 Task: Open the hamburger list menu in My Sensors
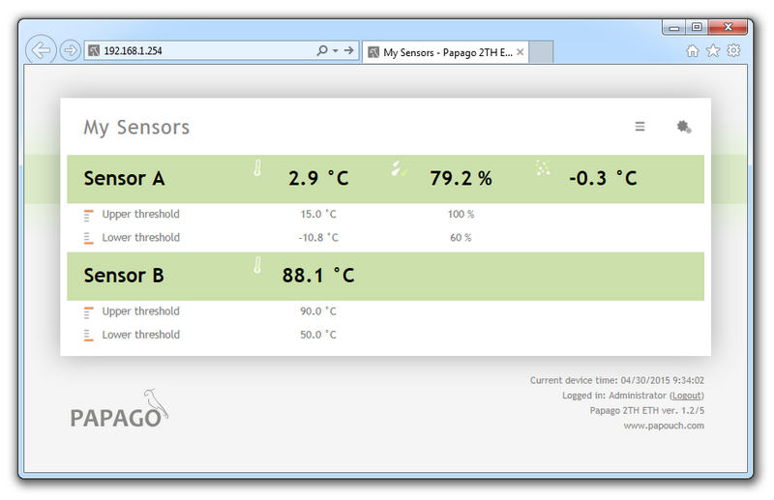click(x=640, y=126)
